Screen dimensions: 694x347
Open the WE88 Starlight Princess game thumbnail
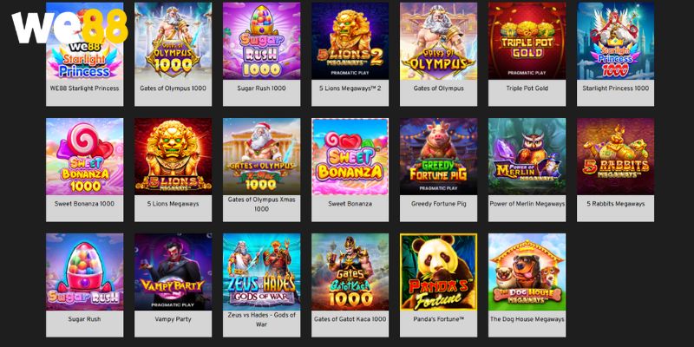pos(84,41)
